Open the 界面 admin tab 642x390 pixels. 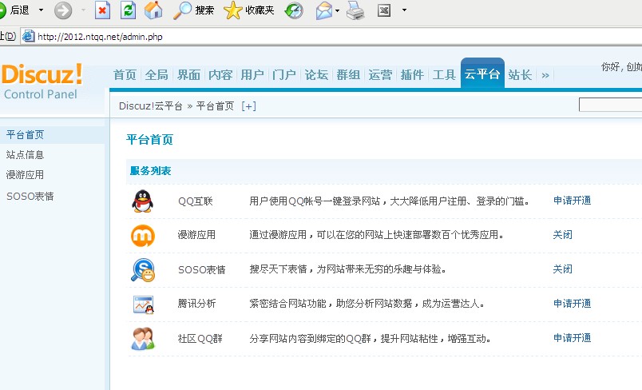pyautogui.click(x=188, y=75)
